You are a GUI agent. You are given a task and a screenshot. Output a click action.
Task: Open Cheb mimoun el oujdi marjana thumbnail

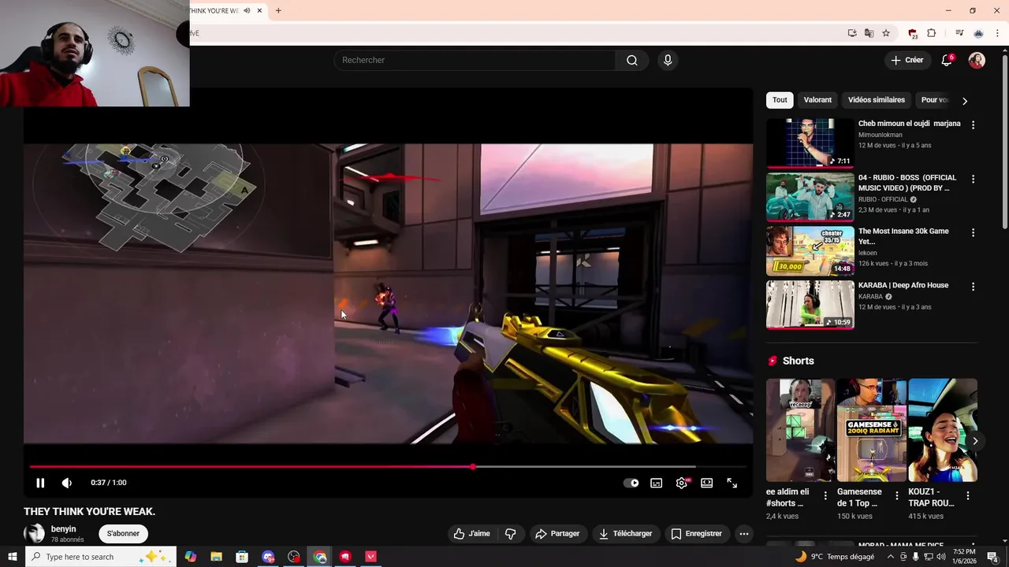point(810,143)
